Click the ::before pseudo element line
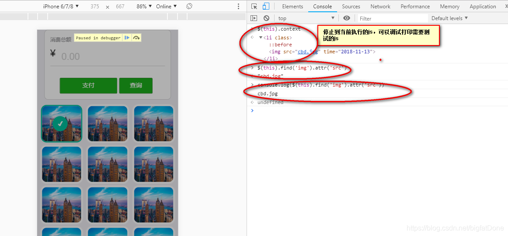Screen dimensions: 508x236 pos(281,45)
